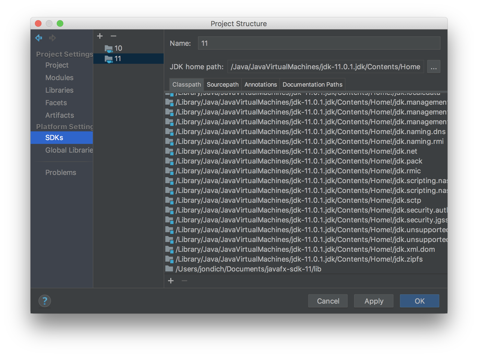Screen dimensions: 478x357
Task: Switch to the Annotations tab
Action: 261,84
